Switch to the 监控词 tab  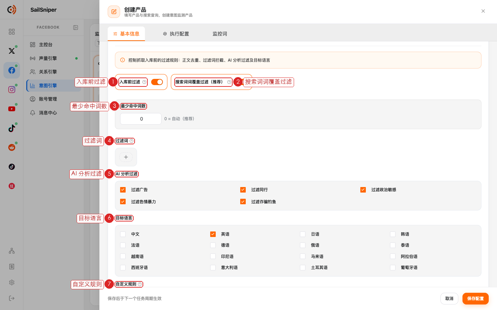coord(220,34)
